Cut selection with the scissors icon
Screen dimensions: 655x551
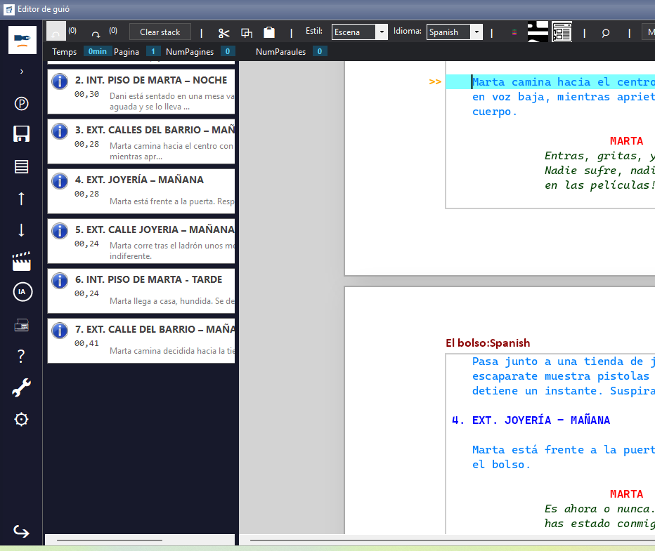pos(224,33)
